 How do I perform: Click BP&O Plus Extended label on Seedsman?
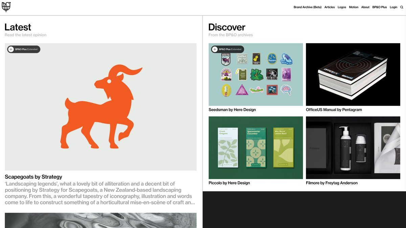[x=230, y=49]
